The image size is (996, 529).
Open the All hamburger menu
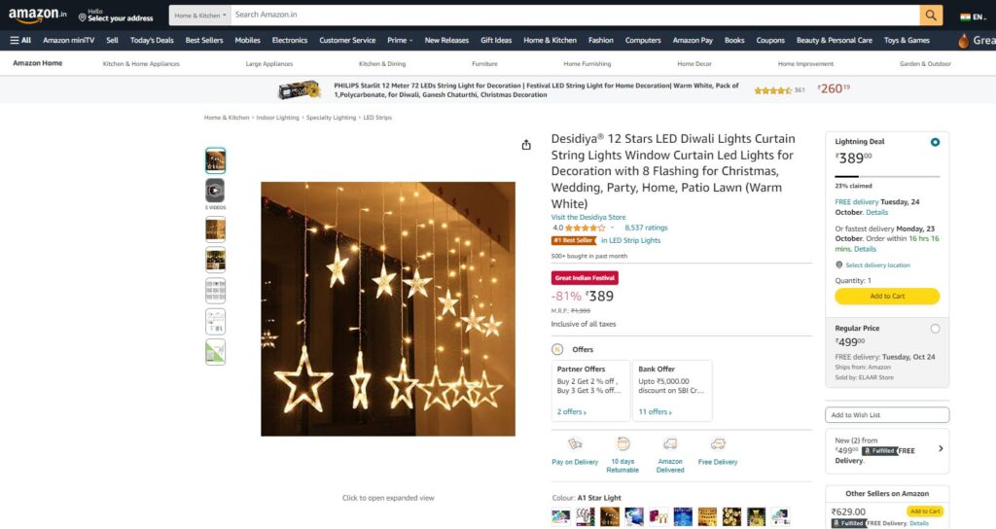click(20, 40)
